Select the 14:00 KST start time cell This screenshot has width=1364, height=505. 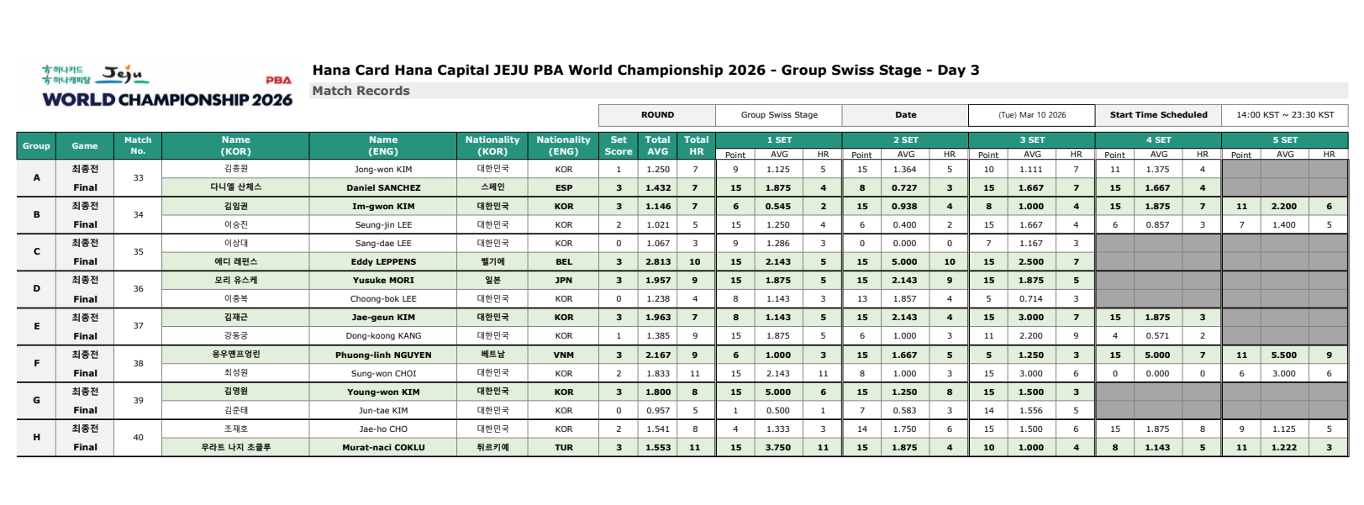click(1285, 115)
